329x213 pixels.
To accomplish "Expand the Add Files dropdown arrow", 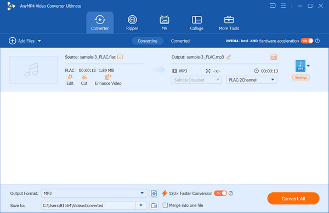I will pos(39,41).
